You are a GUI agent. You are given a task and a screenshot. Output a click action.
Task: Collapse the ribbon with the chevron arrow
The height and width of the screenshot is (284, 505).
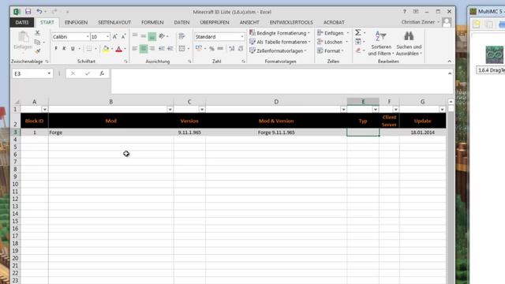(x=449, y=62)
